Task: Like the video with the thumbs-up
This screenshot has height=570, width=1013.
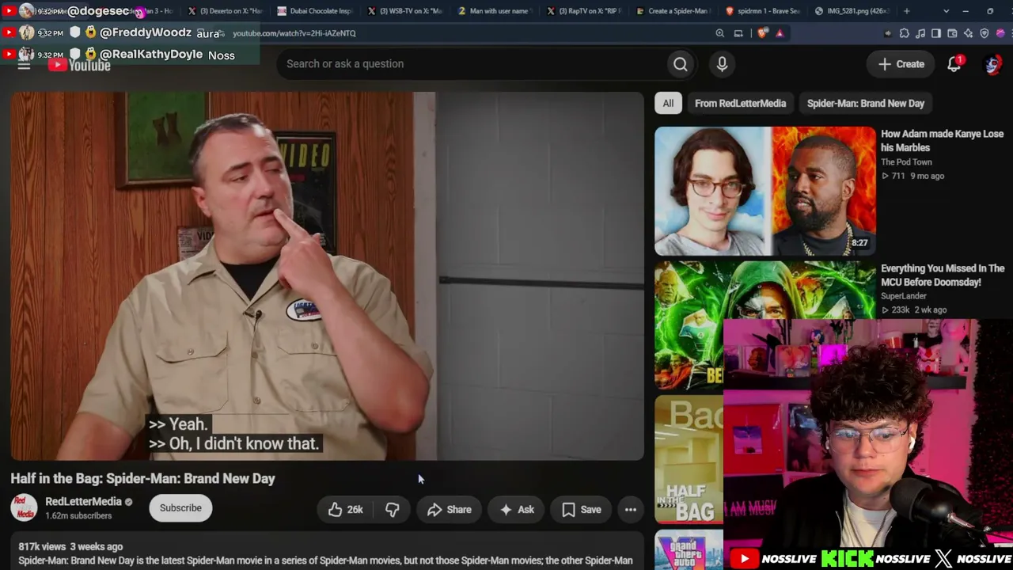Action: click(x=345, y=510)
